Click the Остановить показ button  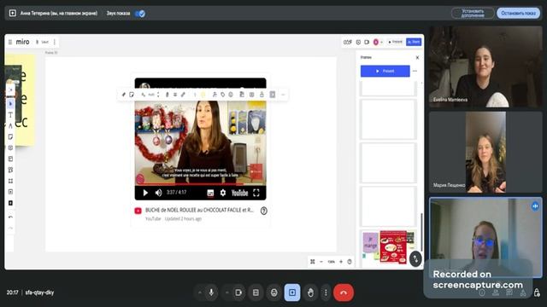pos(518,14)
